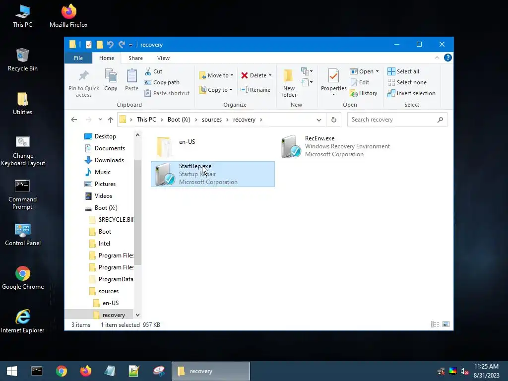
Task: Refresh the recovery folder
Action: pyautogui.click(x=334, y=120)
